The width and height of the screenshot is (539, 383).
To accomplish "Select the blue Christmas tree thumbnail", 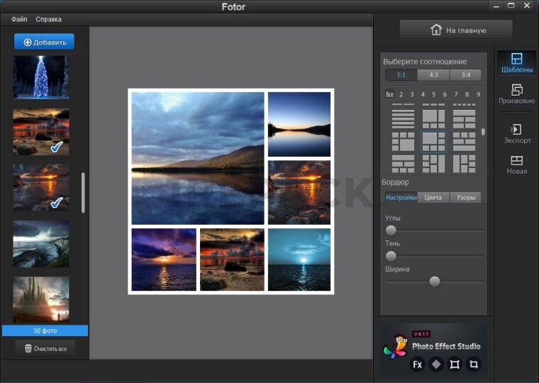I will 41,77.
